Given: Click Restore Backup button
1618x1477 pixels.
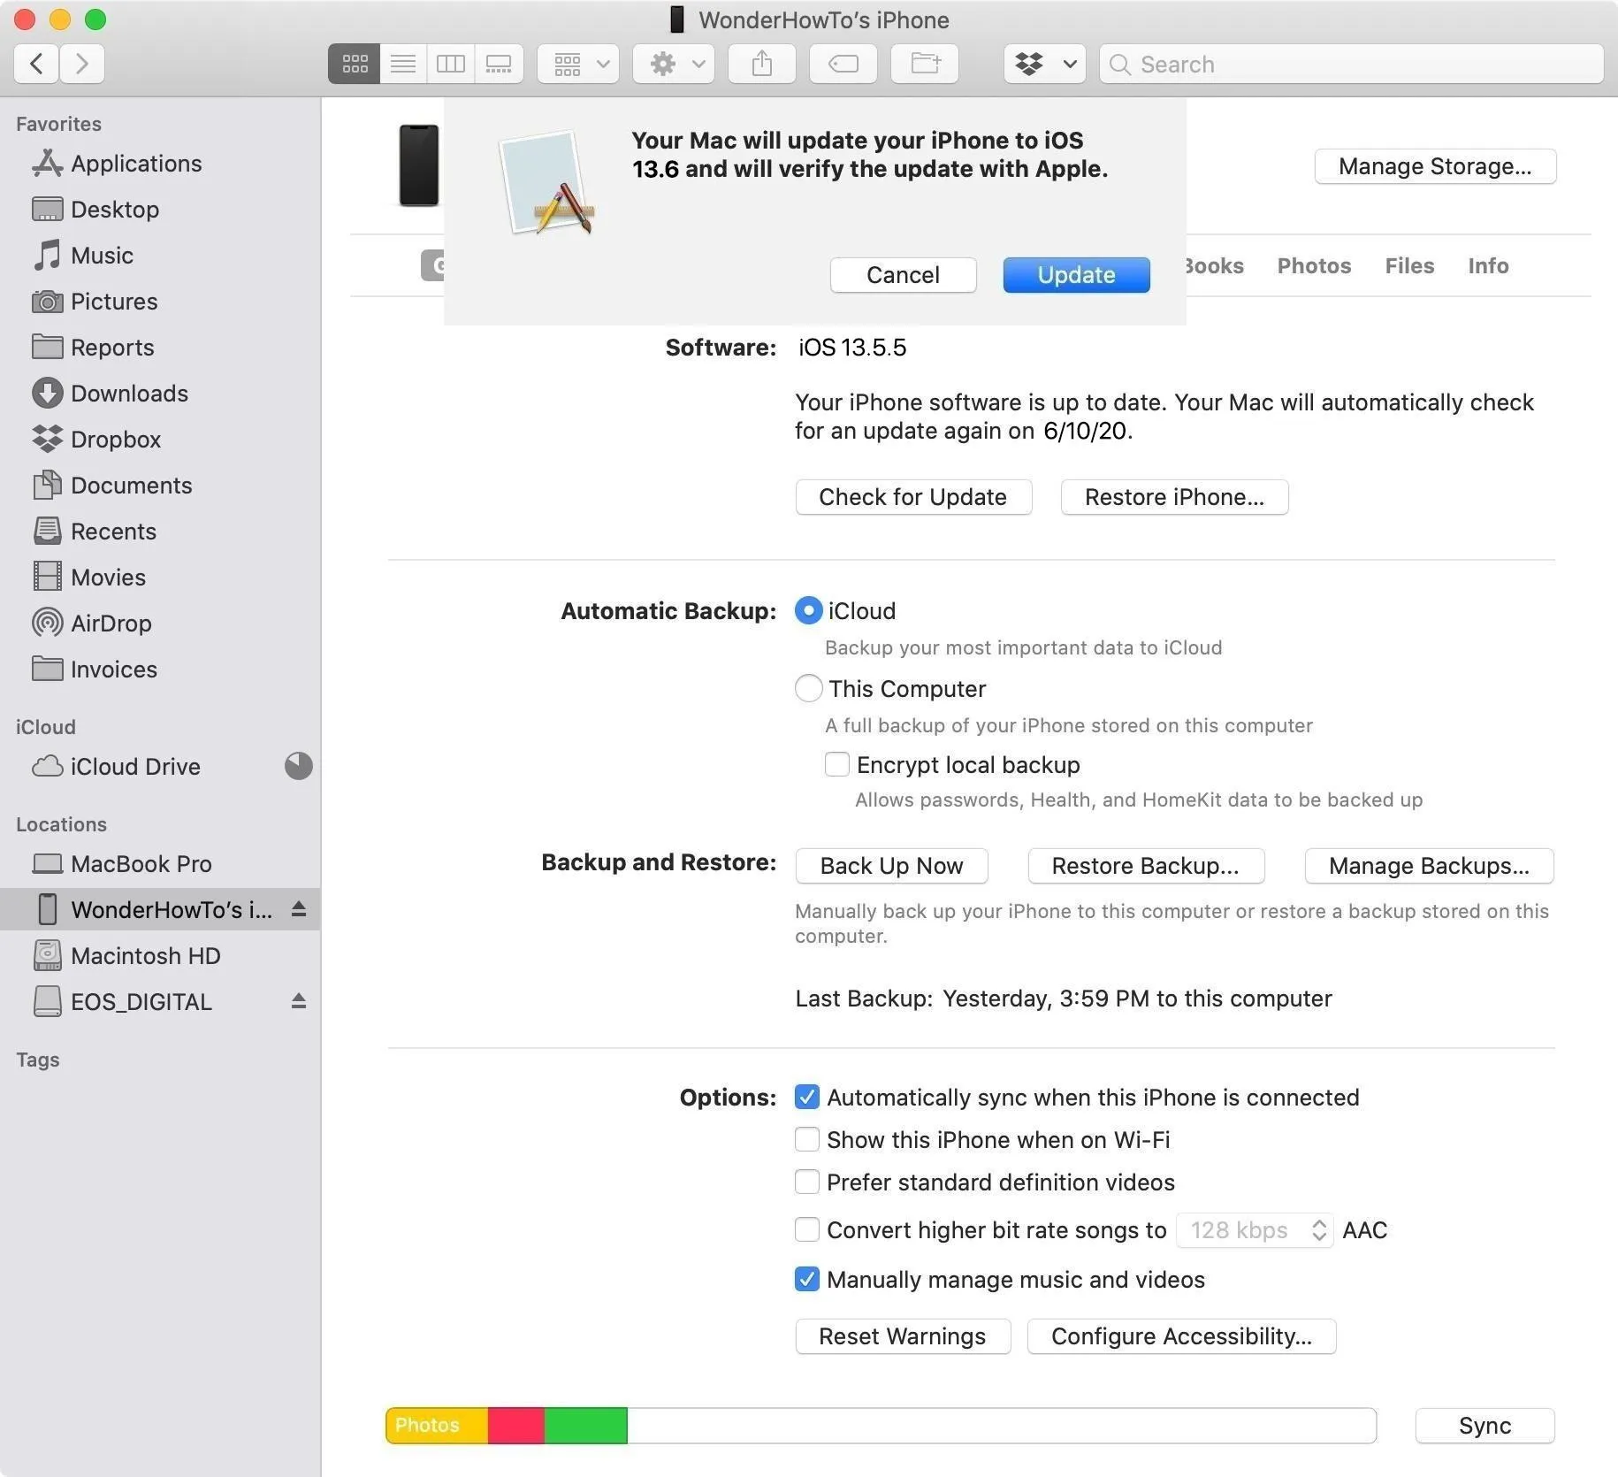Looking at the screenshot, I should click(x=1146, y=866).
